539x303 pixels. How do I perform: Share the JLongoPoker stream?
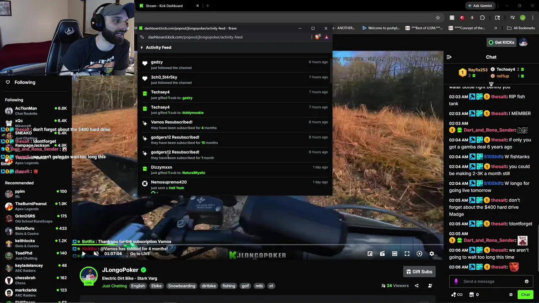[x=416, y=286]
